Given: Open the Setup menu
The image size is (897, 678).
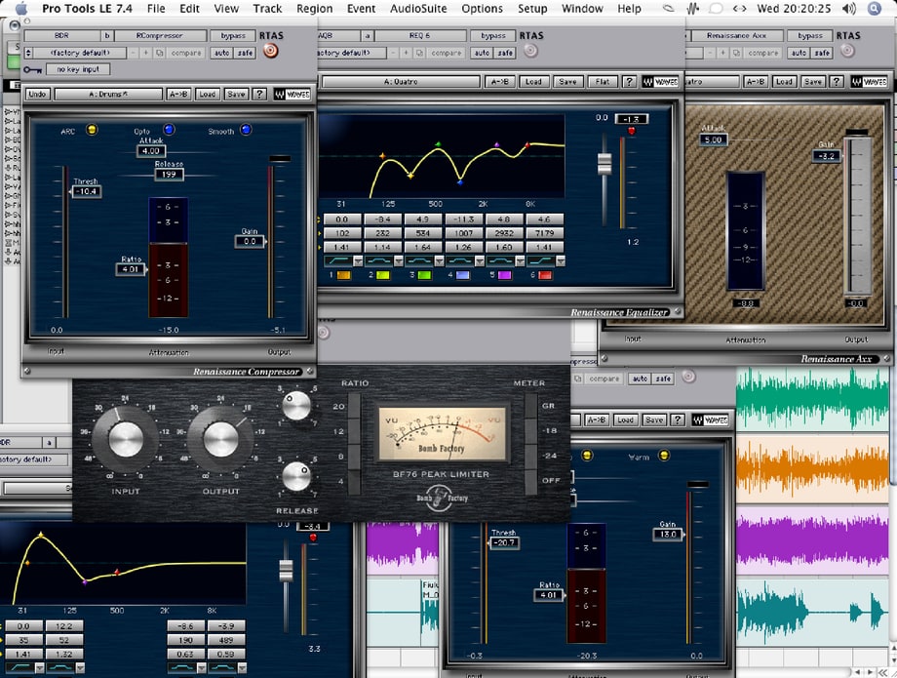Looking at the screenshot, I should [x=532, y=9].
